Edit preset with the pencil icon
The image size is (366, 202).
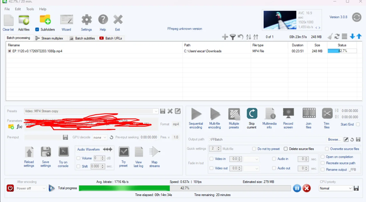coord(178,111)
